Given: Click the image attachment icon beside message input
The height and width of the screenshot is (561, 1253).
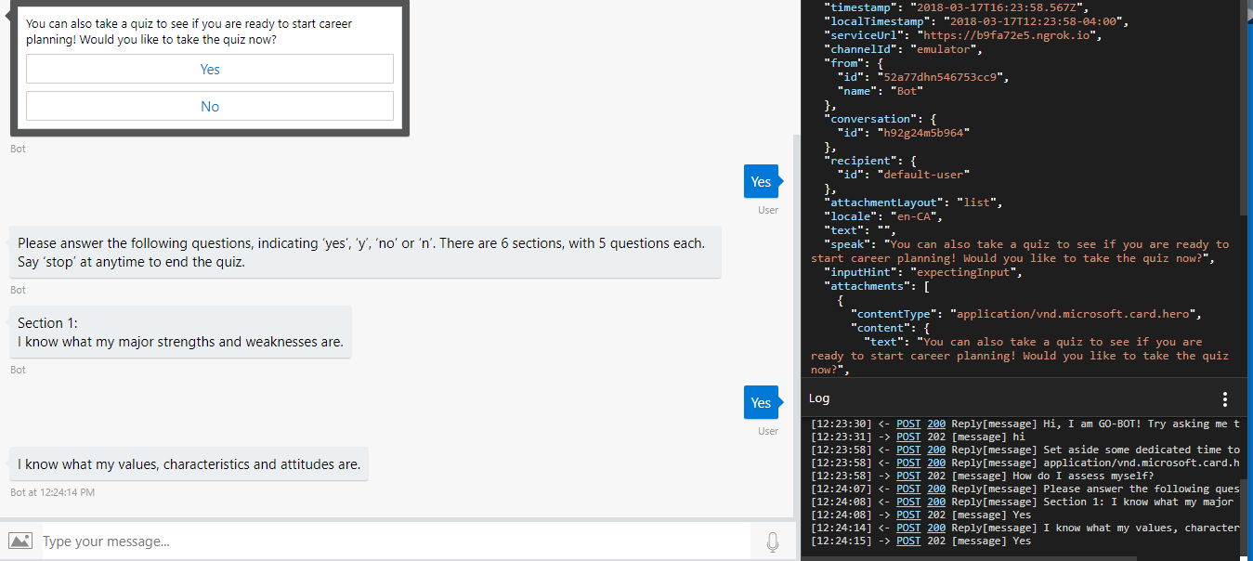Looking at the screenshot, I should click(x=20, y=540).
